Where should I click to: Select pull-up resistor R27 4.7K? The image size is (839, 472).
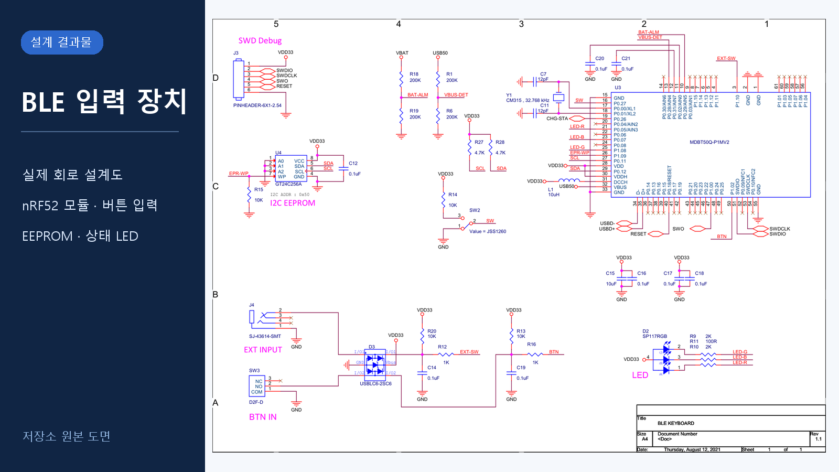point(470,147)
